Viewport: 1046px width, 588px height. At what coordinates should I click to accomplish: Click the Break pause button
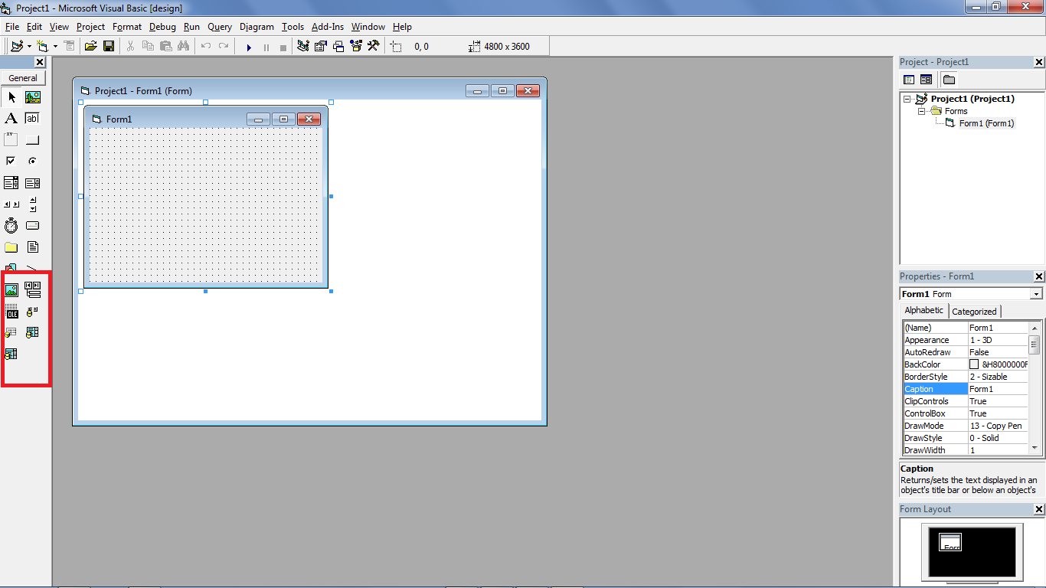[x=266, y=47]
